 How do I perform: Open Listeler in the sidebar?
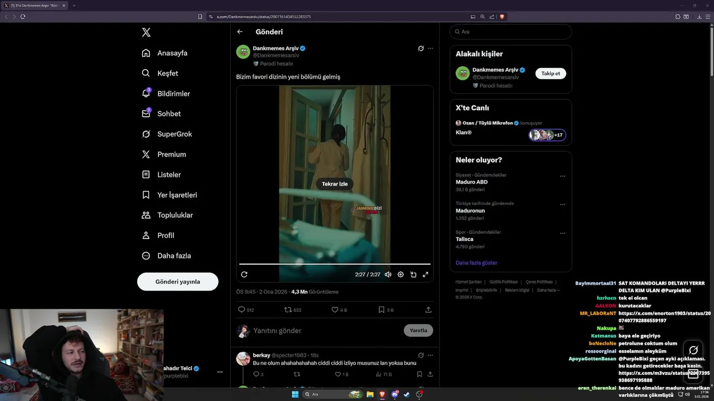click(x=161, y=174)
